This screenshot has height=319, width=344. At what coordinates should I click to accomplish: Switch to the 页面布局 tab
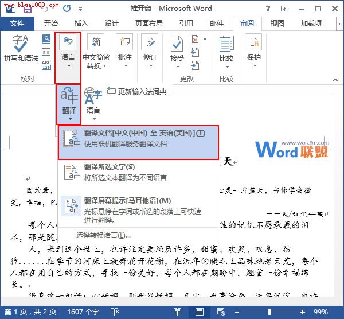pos(148,24)
